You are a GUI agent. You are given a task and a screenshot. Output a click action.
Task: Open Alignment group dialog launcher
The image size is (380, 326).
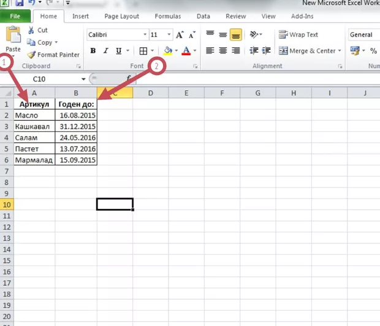pos(340,66)
